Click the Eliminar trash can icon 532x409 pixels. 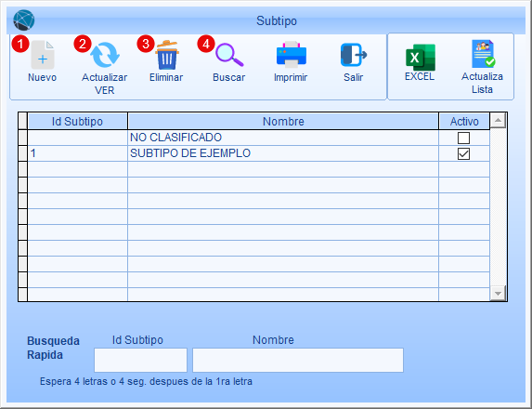166,55
